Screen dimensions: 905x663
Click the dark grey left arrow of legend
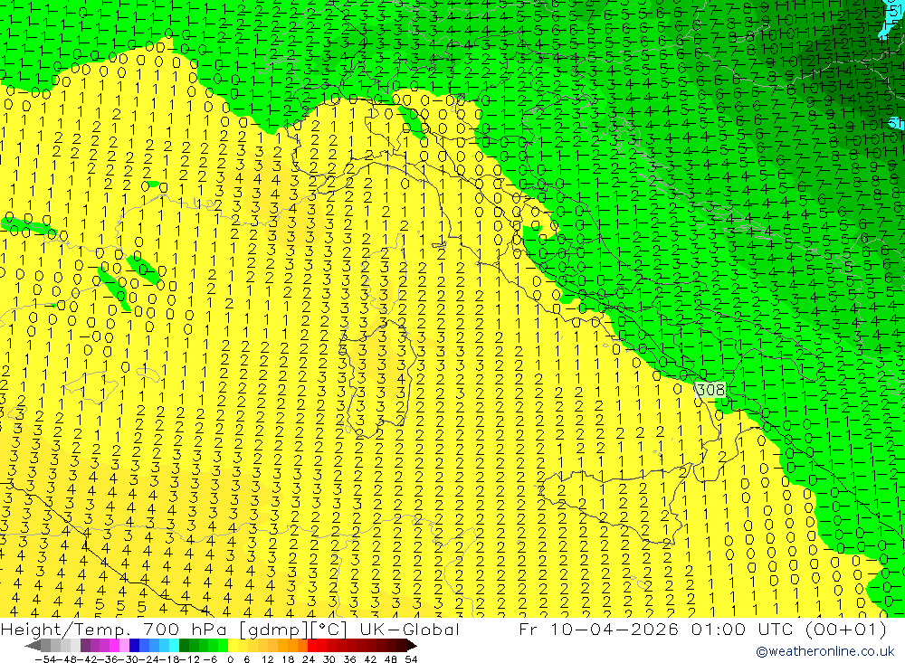[x=33, y=646]
